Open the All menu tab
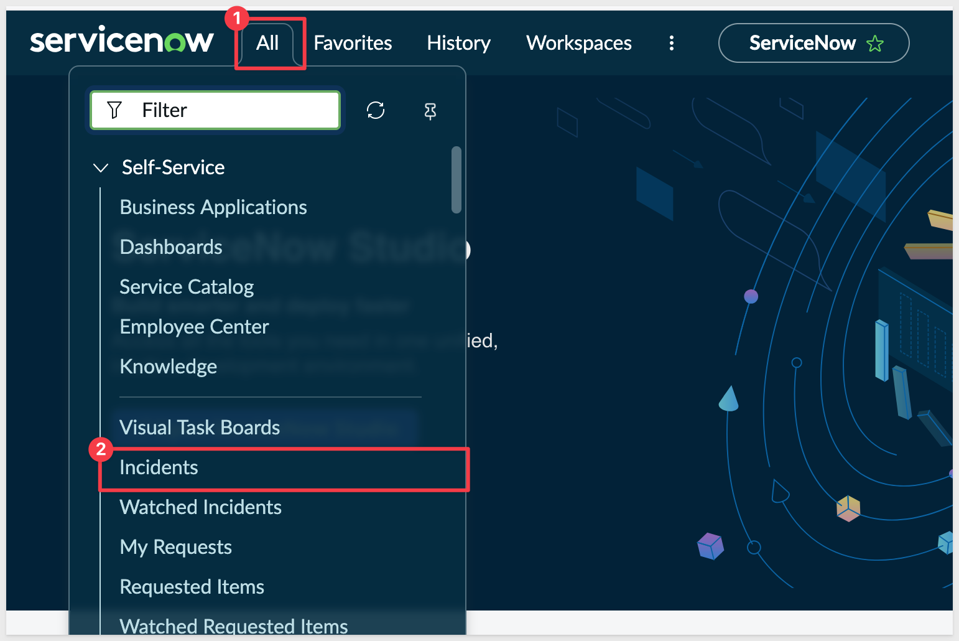 tap(267, 43)
